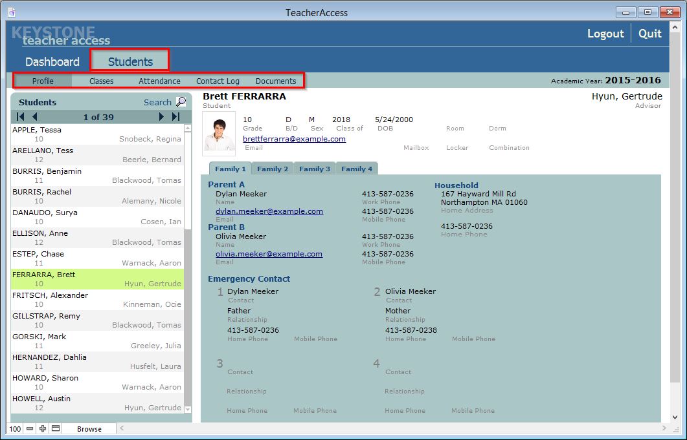Email Parent A dylan.meeker@example.com link
This screenshot has height=440, width=687.
269,211
